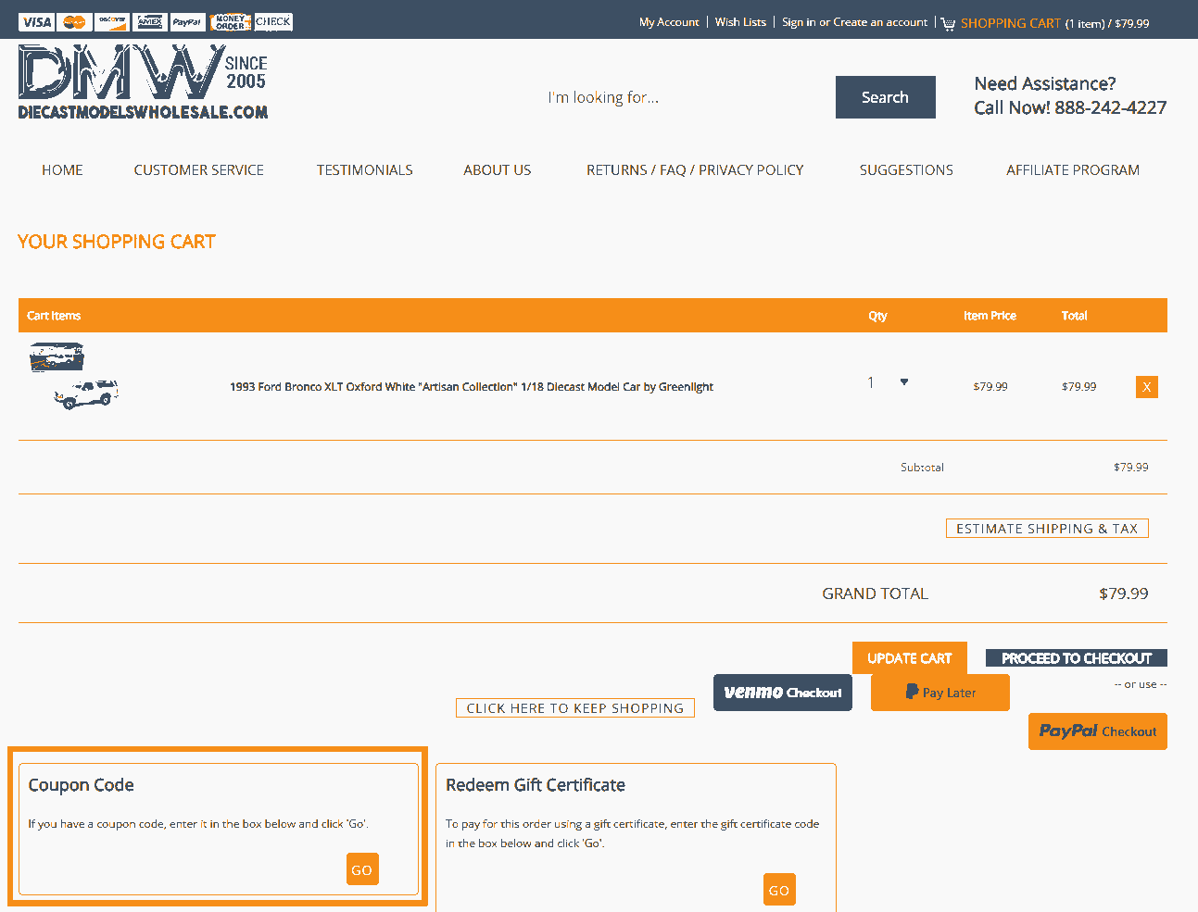Click the shopping cart icon in header
This screenshot has height=912, width=1198.
(948, 23)
